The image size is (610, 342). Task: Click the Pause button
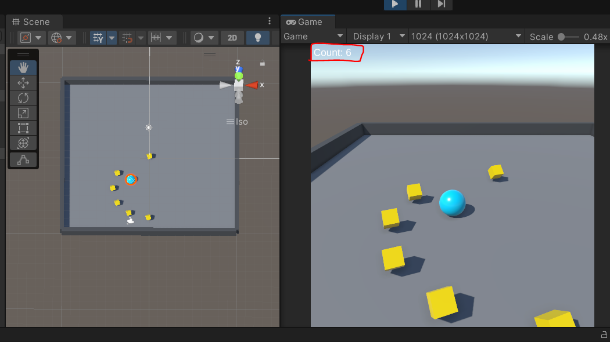(x=418, y=4)
